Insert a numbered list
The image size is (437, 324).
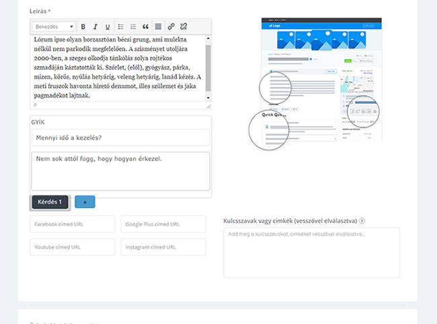coord(133,27)
